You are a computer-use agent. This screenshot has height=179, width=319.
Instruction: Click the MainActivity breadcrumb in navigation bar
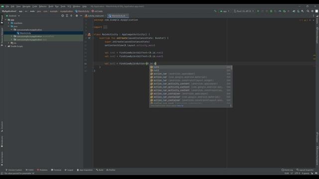82,11
